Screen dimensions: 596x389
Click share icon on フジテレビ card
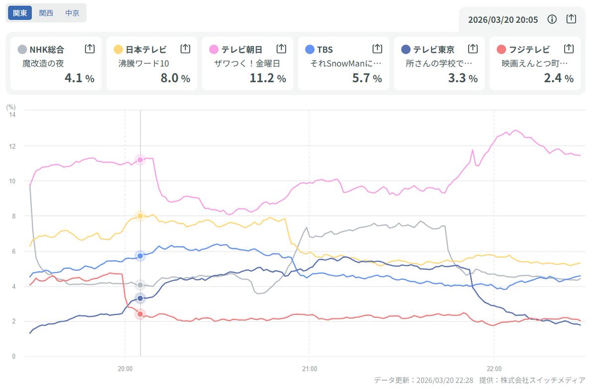(569, 49)
